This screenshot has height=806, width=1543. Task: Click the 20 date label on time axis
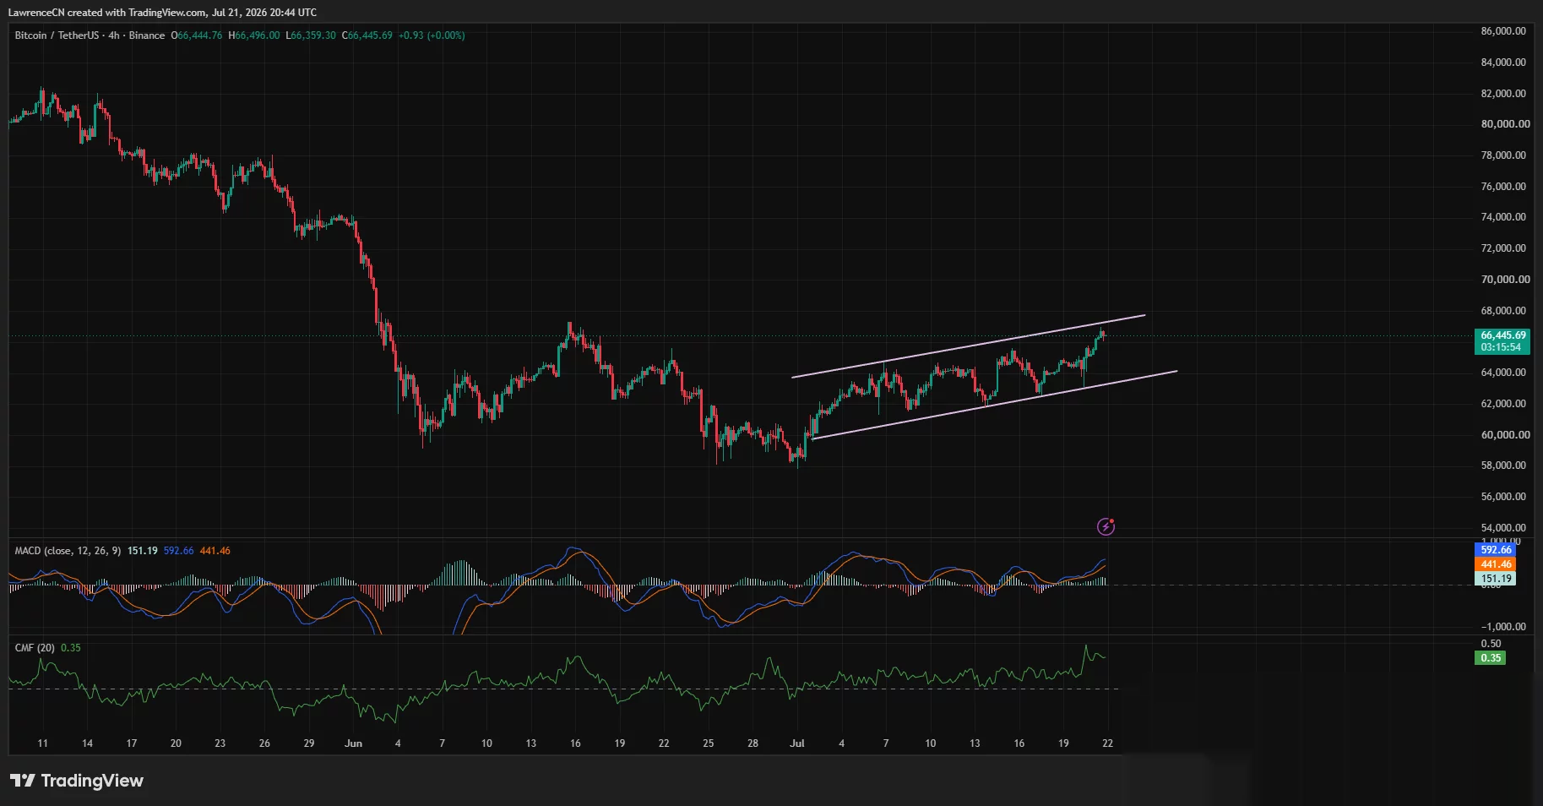(x=176, y=743)
